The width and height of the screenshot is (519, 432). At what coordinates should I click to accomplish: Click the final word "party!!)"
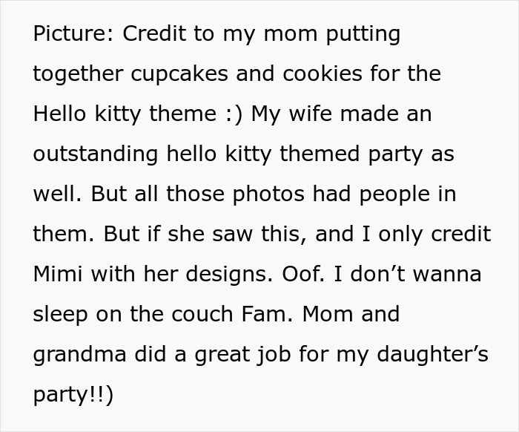(x=73, y=395)
